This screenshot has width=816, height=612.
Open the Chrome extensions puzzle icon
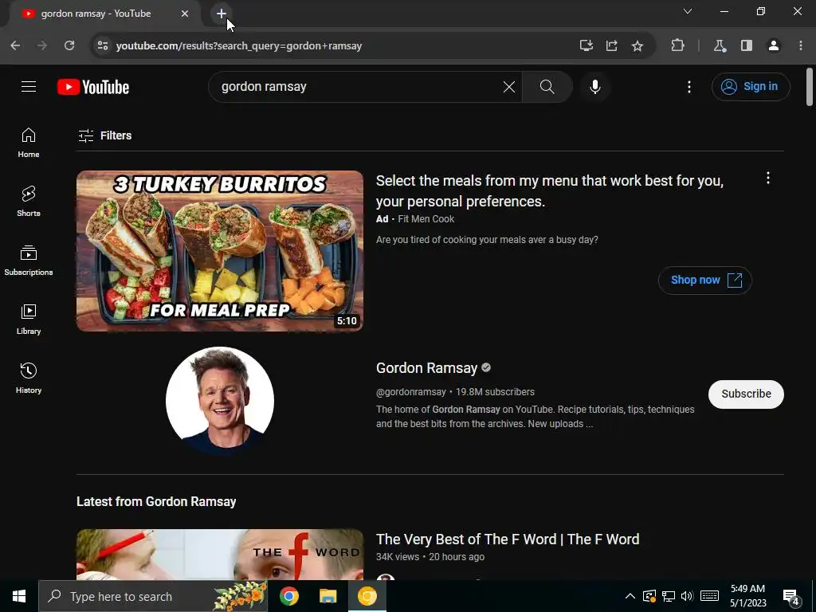pyautogui.click(x=677, y=45)
